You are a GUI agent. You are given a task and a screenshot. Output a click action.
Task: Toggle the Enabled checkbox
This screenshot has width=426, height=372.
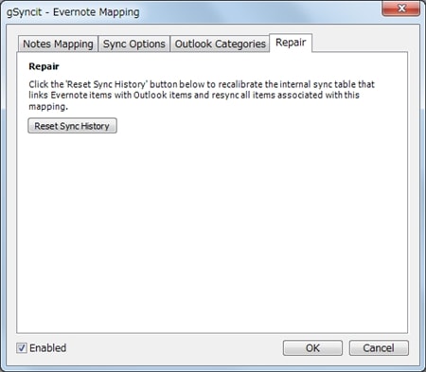coord(22,348)
